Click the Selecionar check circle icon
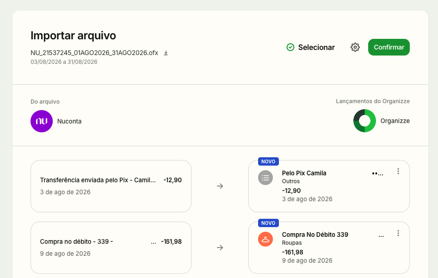The width and height of the screenshot is (438, 278). 290,47
